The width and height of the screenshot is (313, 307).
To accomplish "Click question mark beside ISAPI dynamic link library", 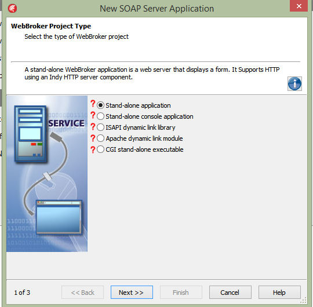I will 93,126.
